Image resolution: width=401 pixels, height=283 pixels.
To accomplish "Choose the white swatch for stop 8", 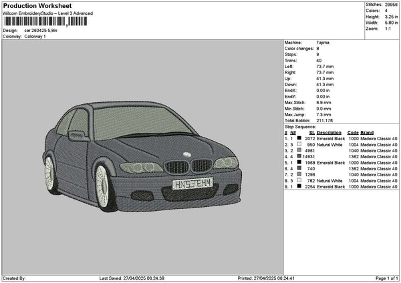I will pyautogui.click(x=299, y=181).
